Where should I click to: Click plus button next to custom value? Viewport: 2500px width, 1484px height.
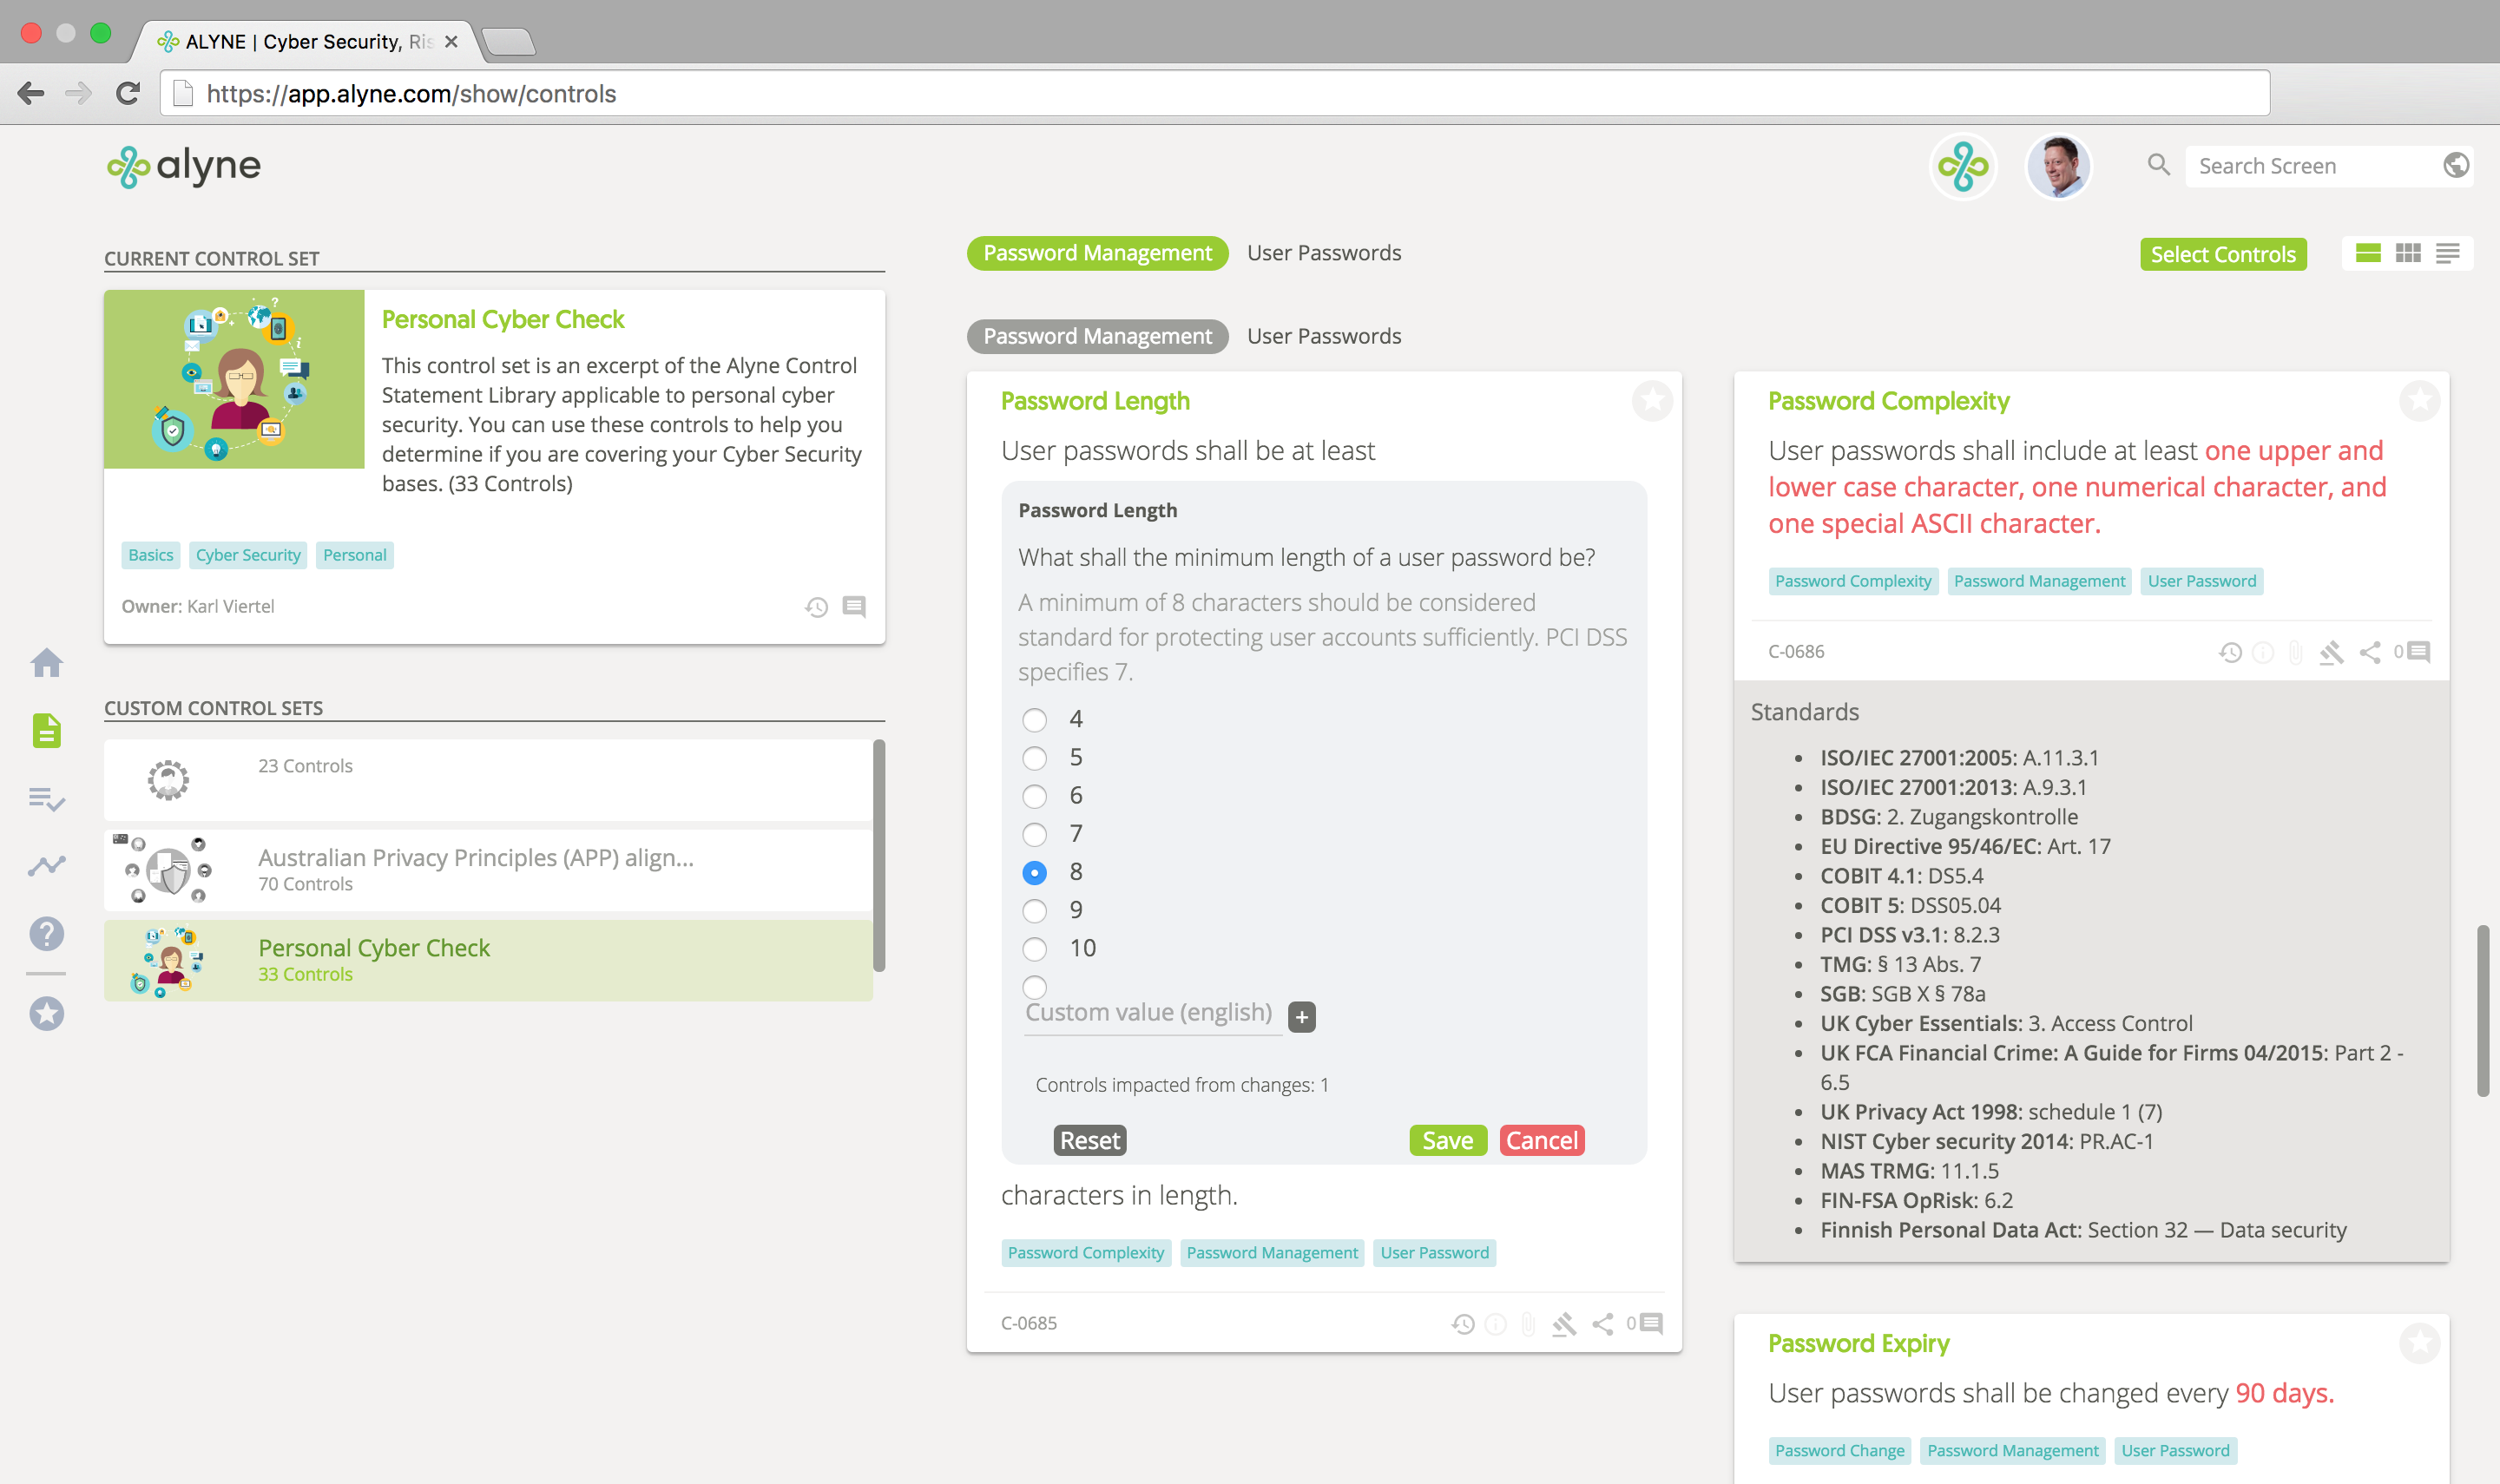click(x=1302, y=1017)
